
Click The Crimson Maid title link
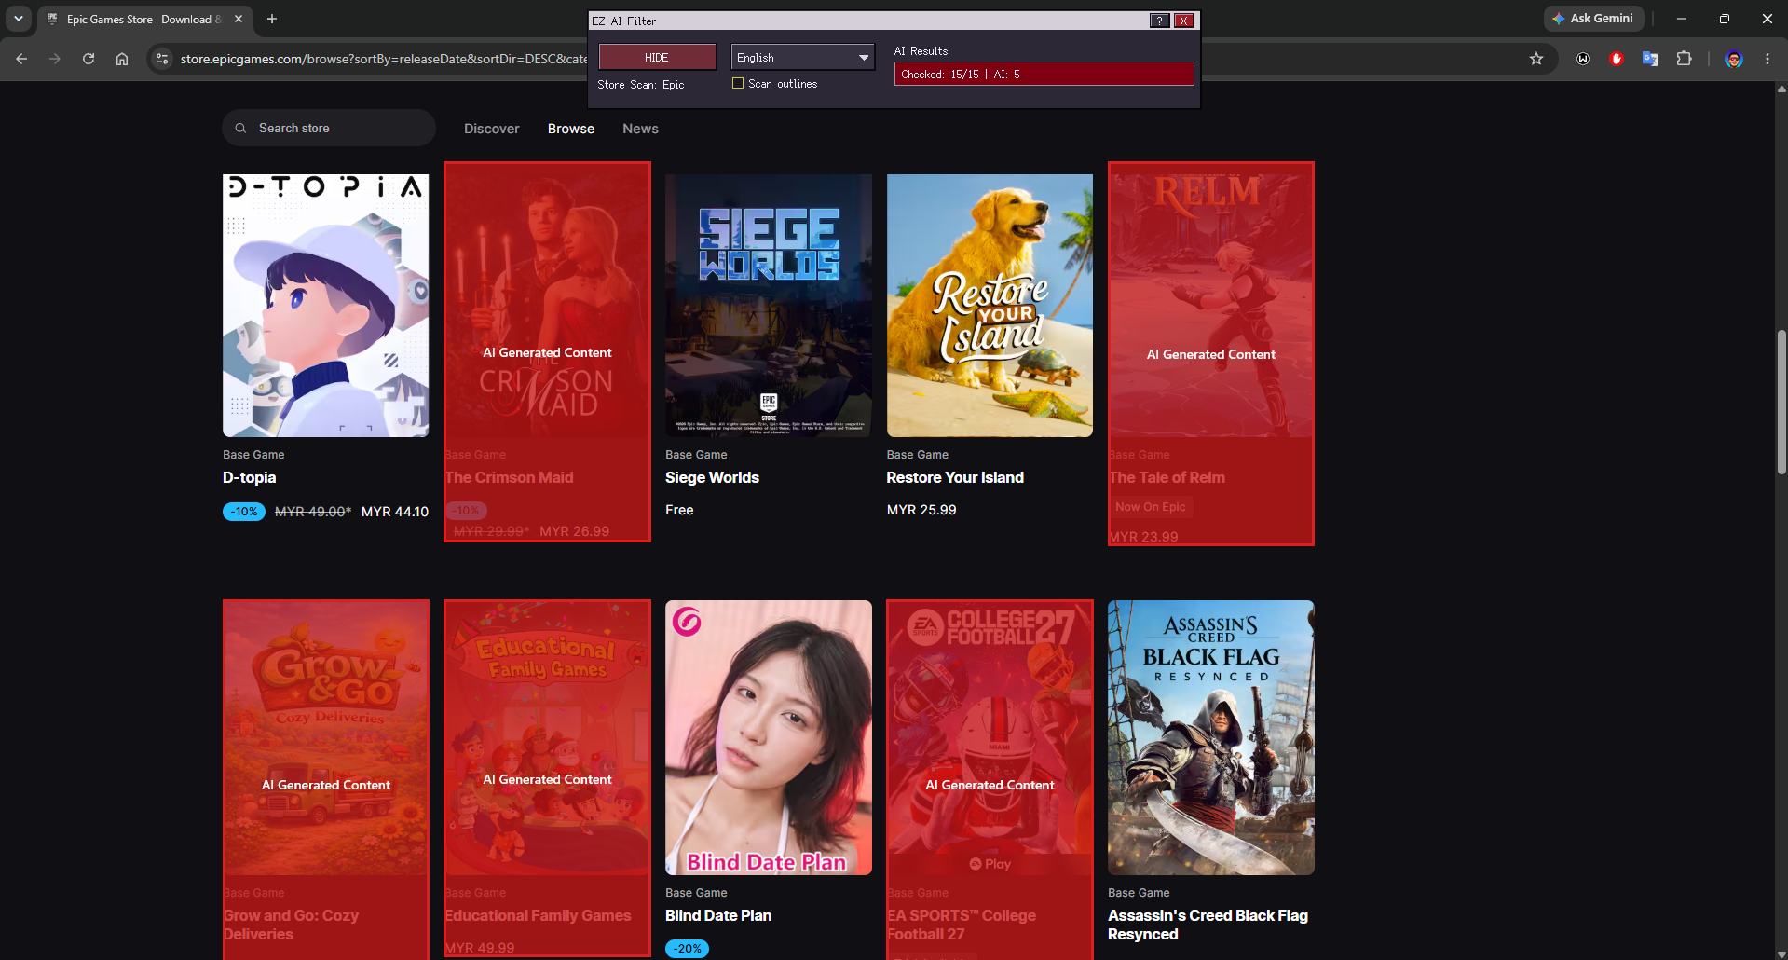(509, 477)
